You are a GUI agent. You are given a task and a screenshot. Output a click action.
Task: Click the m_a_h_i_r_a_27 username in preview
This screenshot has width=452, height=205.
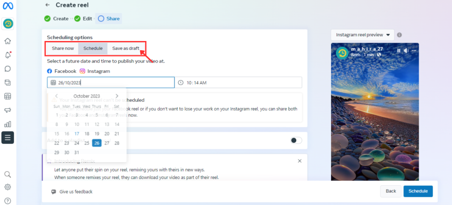click(367, 49)
